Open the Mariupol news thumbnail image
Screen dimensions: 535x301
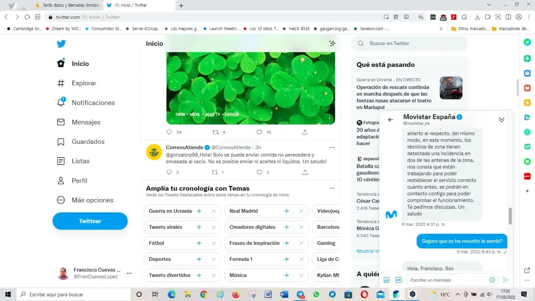(x=451, y=88)
